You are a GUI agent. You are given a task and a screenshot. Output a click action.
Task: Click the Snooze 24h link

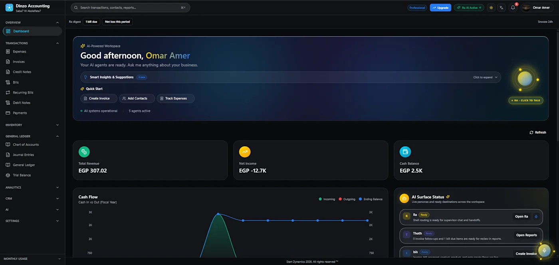pyautogui.click(x=545, y=22)
